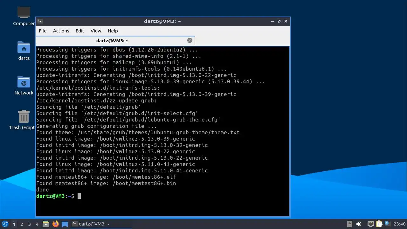Screen dimensions: 407x229
Task: Click '/etc/kernel/postinst.d/initramfs-tools:' line
Action: point(98,88)
